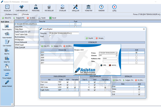161x107 pixels.
Task: Select the Koli unit row
Action: pos(129,94)
